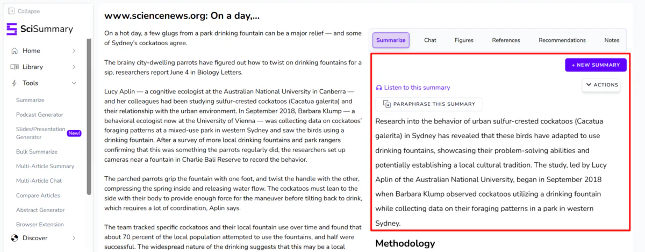Click the sidebar vertical scrollbar
This screenshot has width=645, height=252.
click(x=89, y=117)
